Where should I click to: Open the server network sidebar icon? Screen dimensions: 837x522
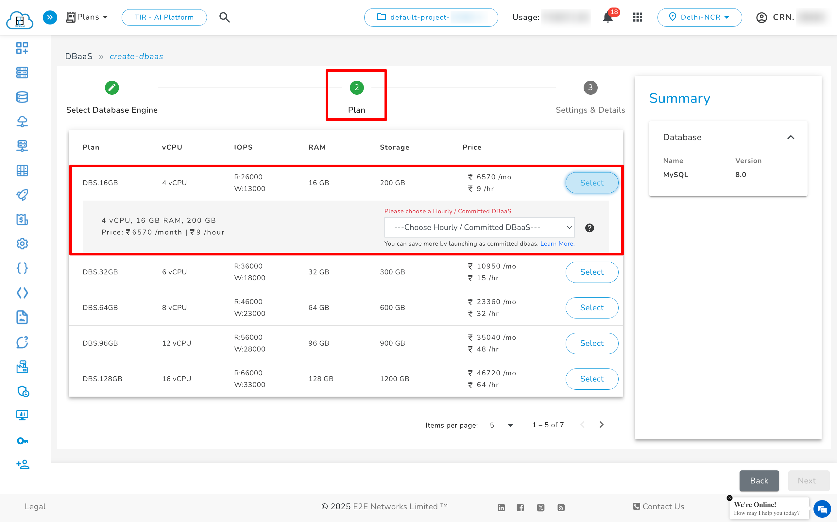pos(22,146)
